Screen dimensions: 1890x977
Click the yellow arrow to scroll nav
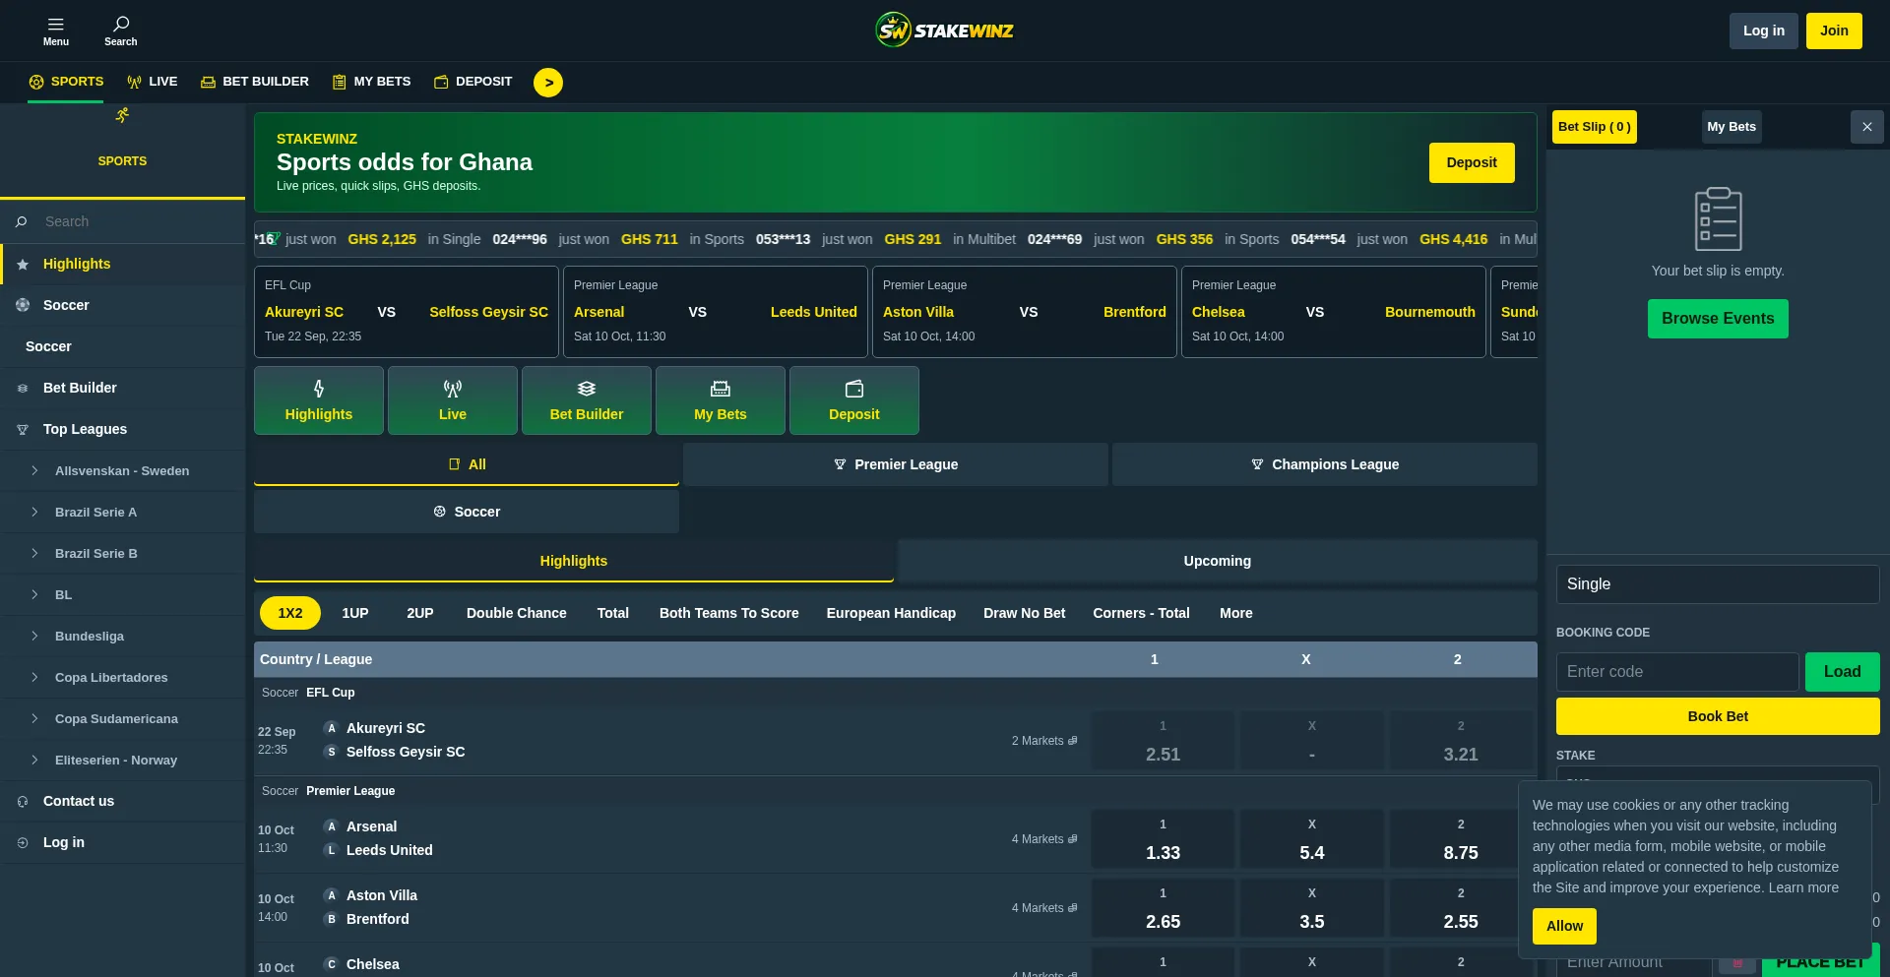tap(548, 83)
